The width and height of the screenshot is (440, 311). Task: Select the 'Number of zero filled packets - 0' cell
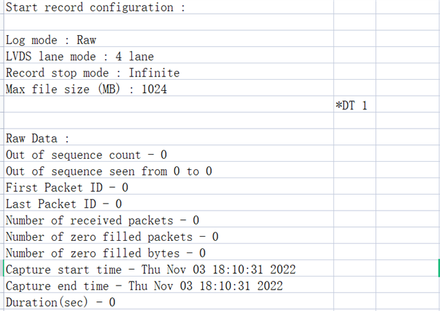[112, 237]
